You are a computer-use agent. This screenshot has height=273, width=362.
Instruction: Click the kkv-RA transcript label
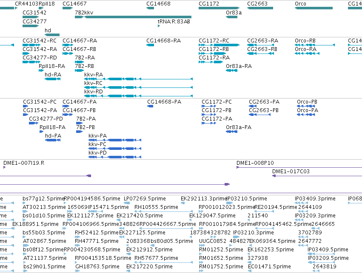point(94,75)
